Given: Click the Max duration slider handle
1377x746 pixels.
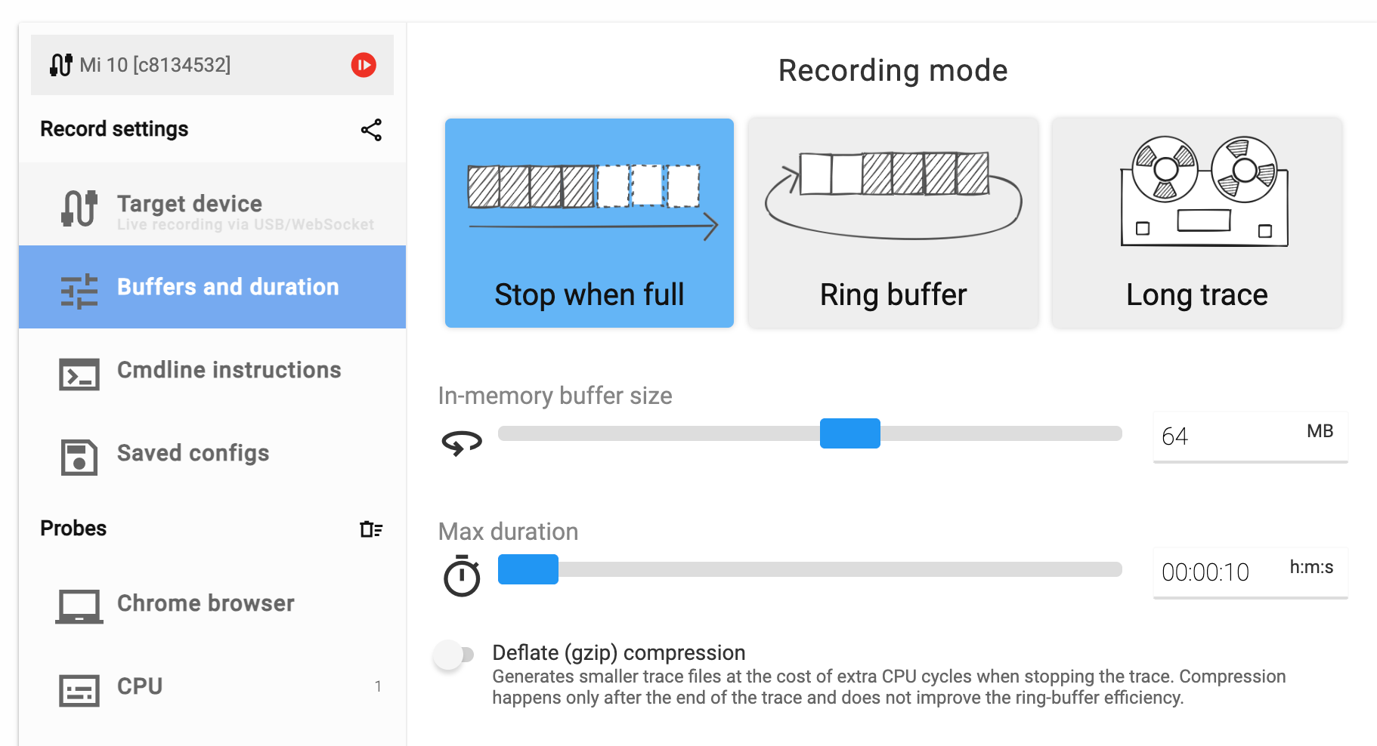Looking at the screenshot, I should (x=528, y=569).
